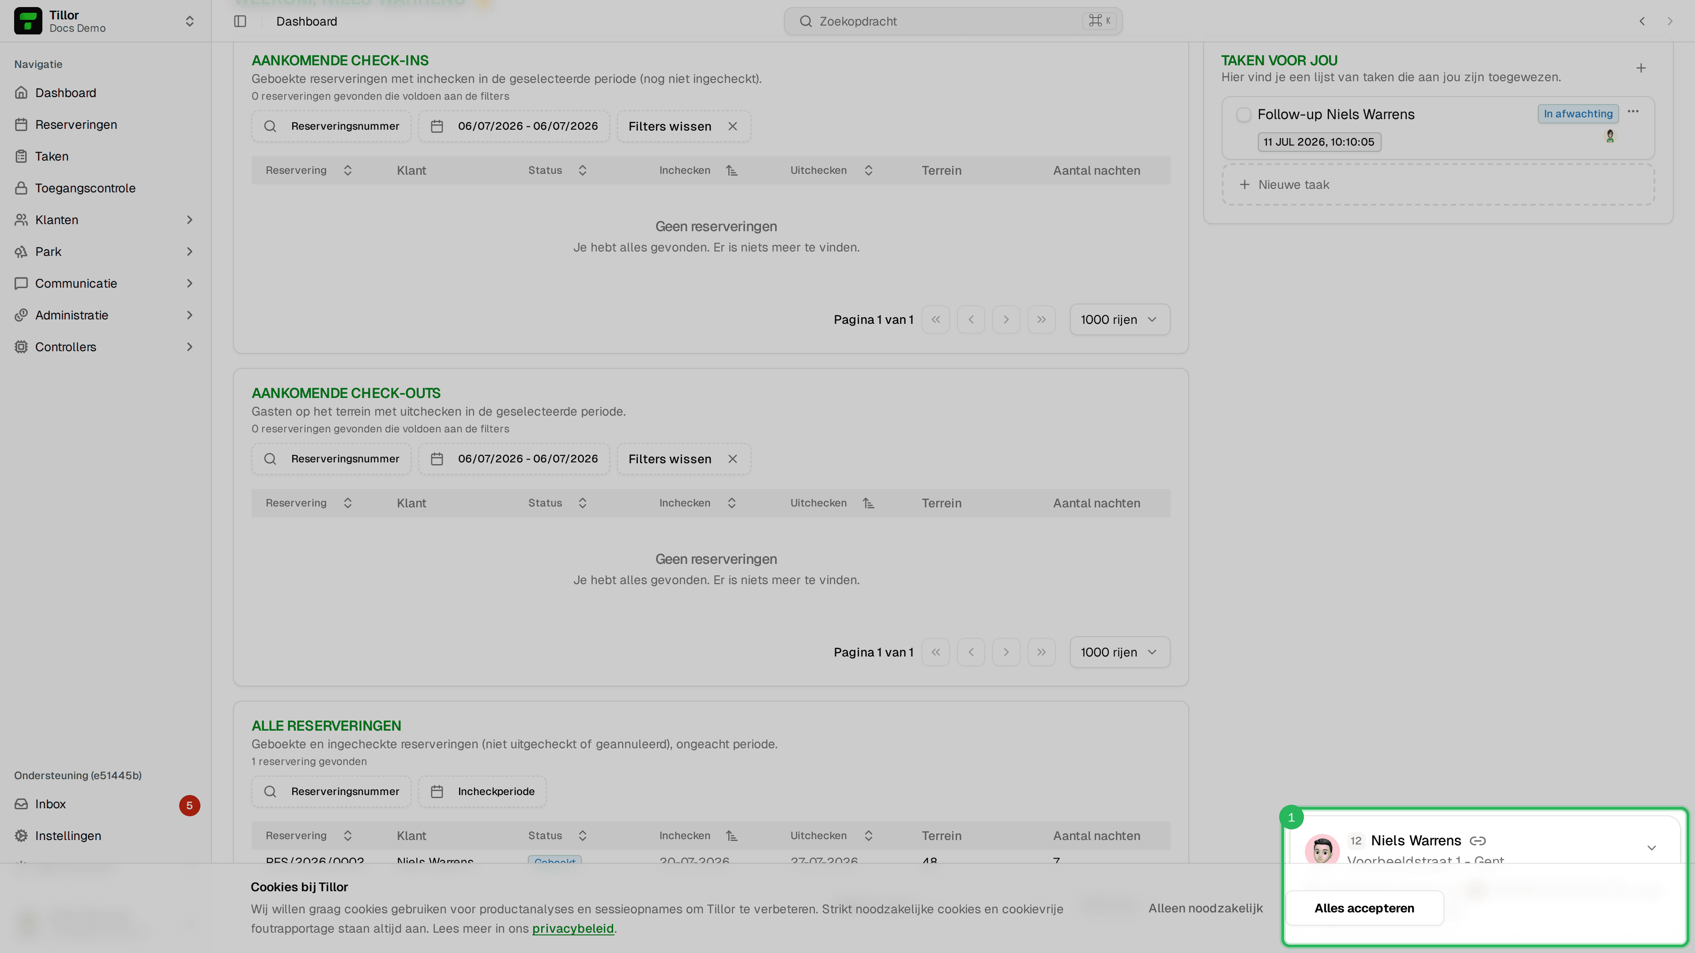Open the 1000 rijen dropdown in check-outs
Viewport: 1695px width, 953px height.
coord(1119,653)
